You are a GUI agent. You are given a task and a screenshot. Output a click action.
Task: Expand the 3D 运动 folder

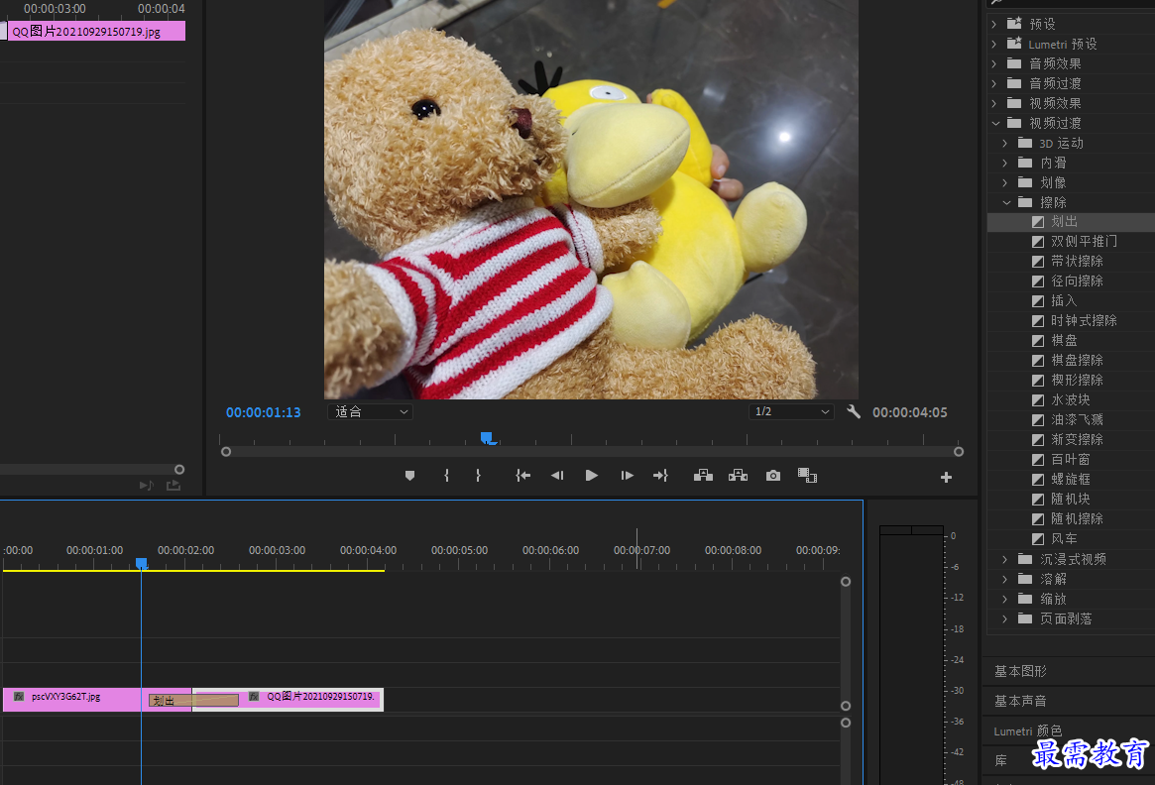1004,143
